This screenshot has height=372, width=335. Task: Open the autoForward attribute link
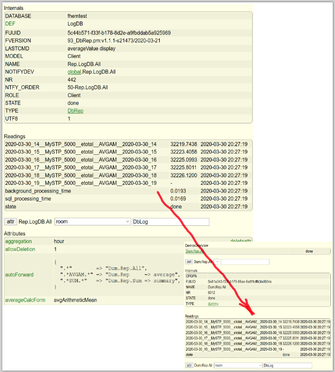pyautogui.click(x=19, y=275)
